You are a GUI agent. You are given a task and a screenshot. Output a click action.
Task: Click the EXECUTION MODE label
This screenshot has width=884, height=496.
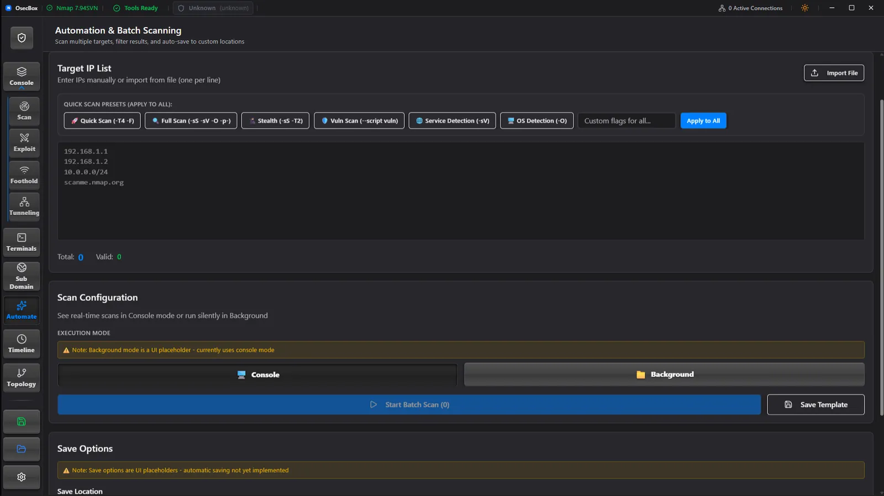tap(84, 333)
